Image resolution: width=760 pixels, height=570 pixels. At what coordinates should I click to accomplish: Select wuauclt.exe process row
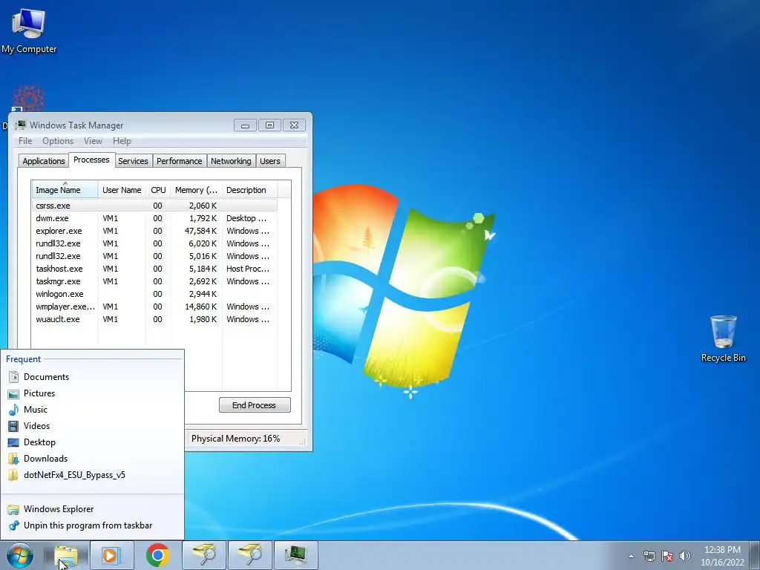click(x=154, y=319)
